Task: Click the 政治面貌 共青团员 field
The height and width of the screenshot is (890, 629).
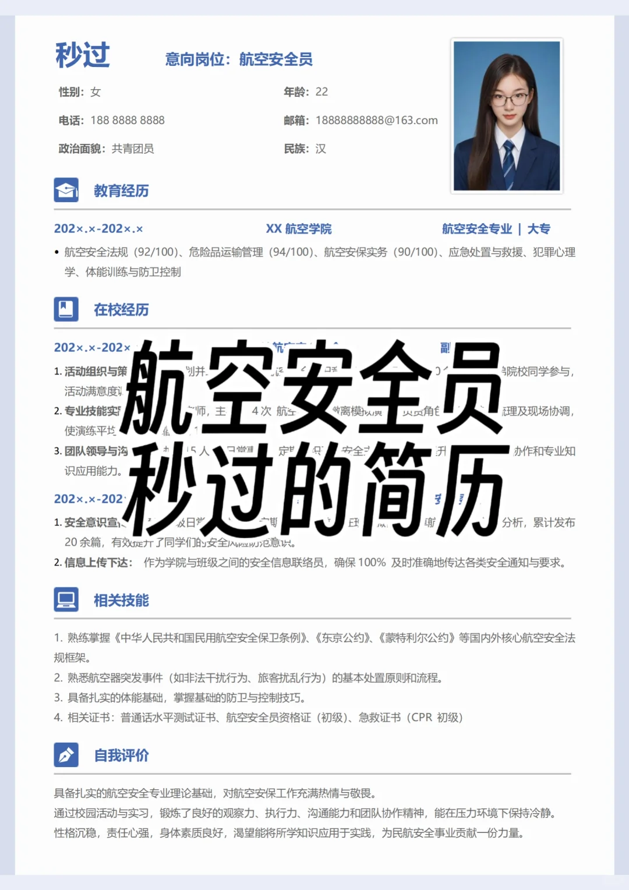Action: tap(106, 149)
